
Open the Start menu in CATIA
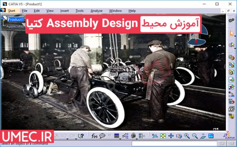[12, 11]
